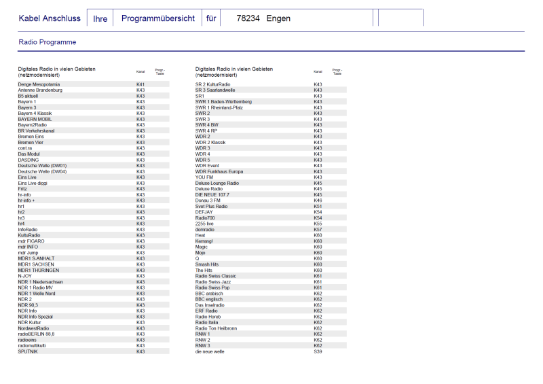The image size is (543, 384).
Task: Select the 'hr-info +' row
Action: click(x=94, y=200)
